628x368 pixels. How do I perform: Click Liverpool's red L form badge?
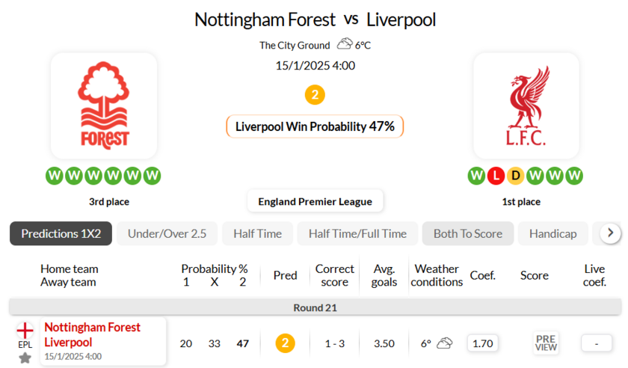(x=496, y=176)
